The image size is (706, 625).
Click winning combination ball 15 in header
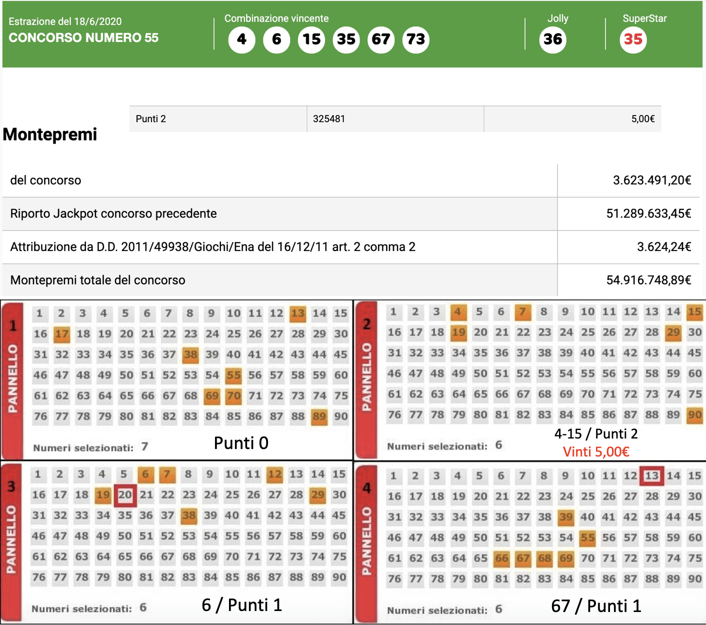[x=311, y=39]
